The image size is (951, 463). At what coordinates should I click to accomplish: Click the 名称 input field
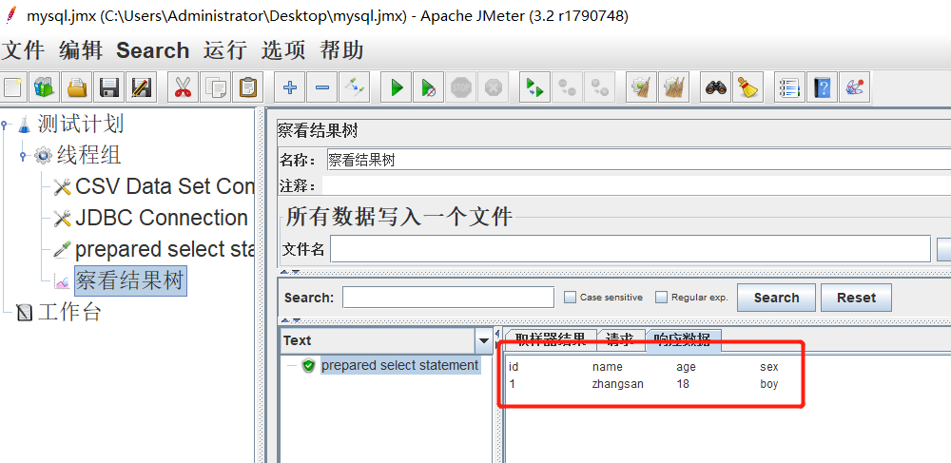(639, 160)
